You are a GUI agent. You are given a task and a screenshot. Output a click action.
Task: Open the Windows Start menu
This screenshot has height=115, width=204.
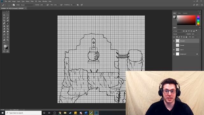(3, 113)
